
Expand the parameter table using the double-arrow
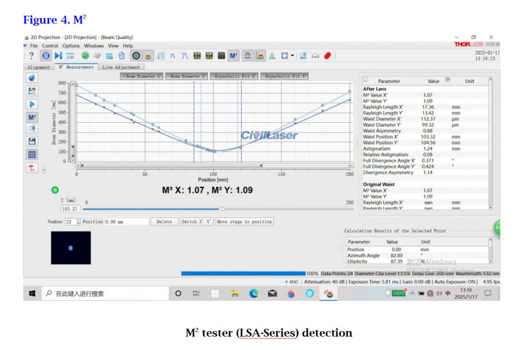(x=447, y=80)
